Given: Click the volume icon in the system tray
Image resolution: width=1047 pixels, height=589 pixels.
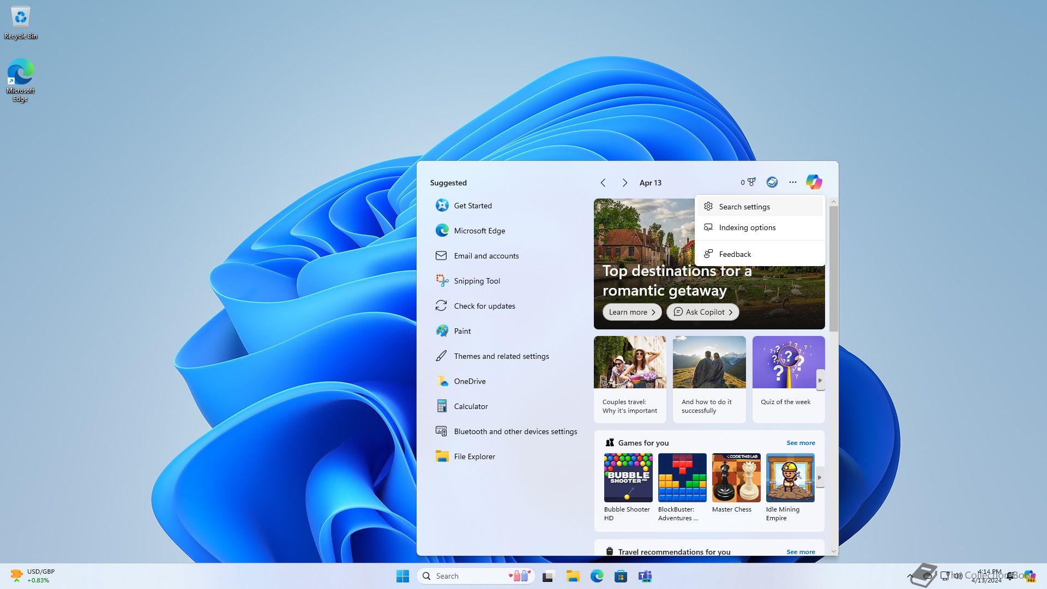Looking at the screenshot, I should coord(958,576).
